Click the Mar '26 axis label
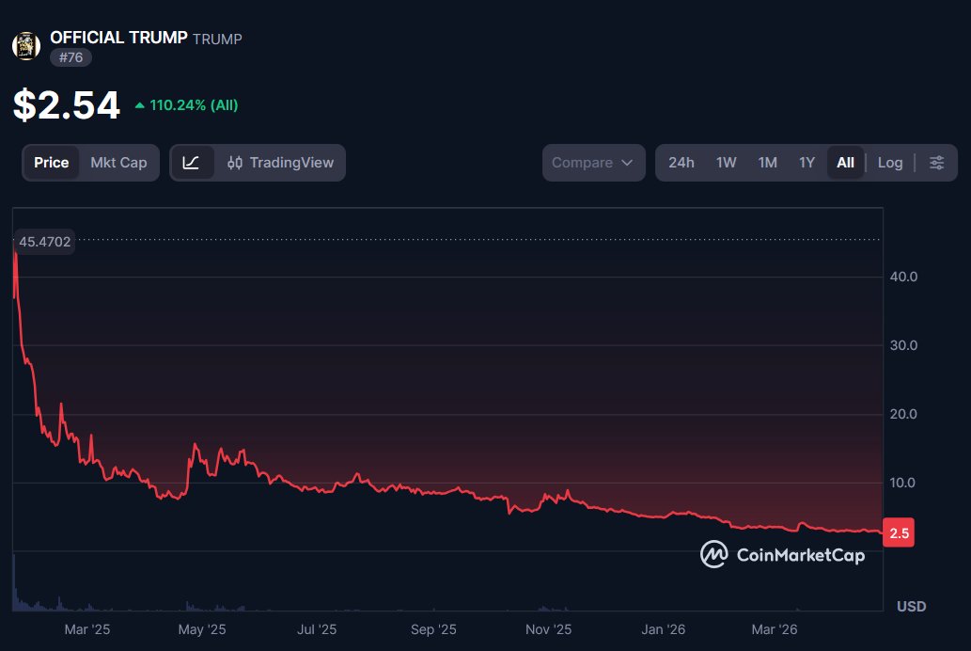 pyautogui.click(x=775, y=629)
